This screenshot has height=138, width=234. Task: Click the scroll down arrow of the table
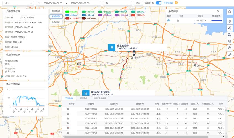point(226,134)
